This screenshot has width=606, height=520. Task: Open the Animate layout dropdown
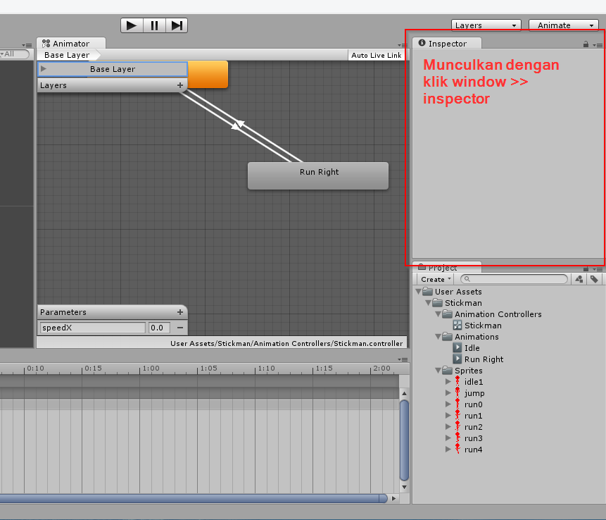point(563,25)
